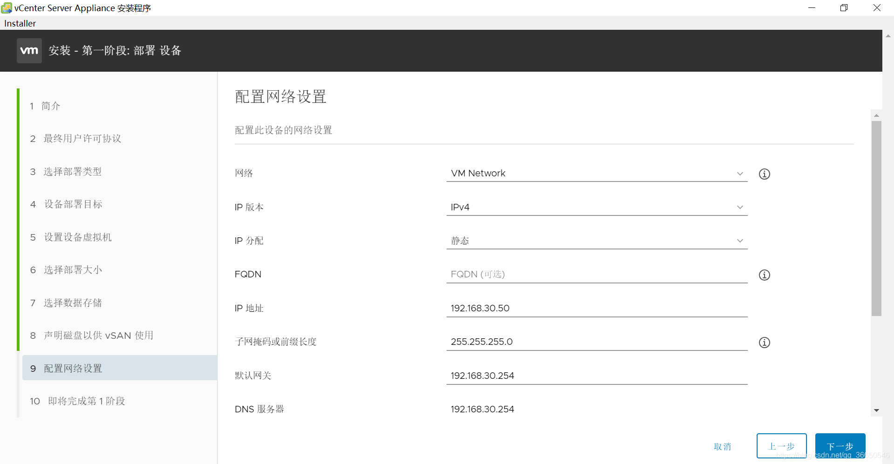This screenshot has height=464, width=894.
Task: Close the installer window
Action: tap(877, 8)
